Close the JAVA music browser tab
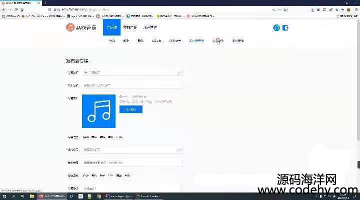Screen dimensions: 360x200 (x=39, y=3)
